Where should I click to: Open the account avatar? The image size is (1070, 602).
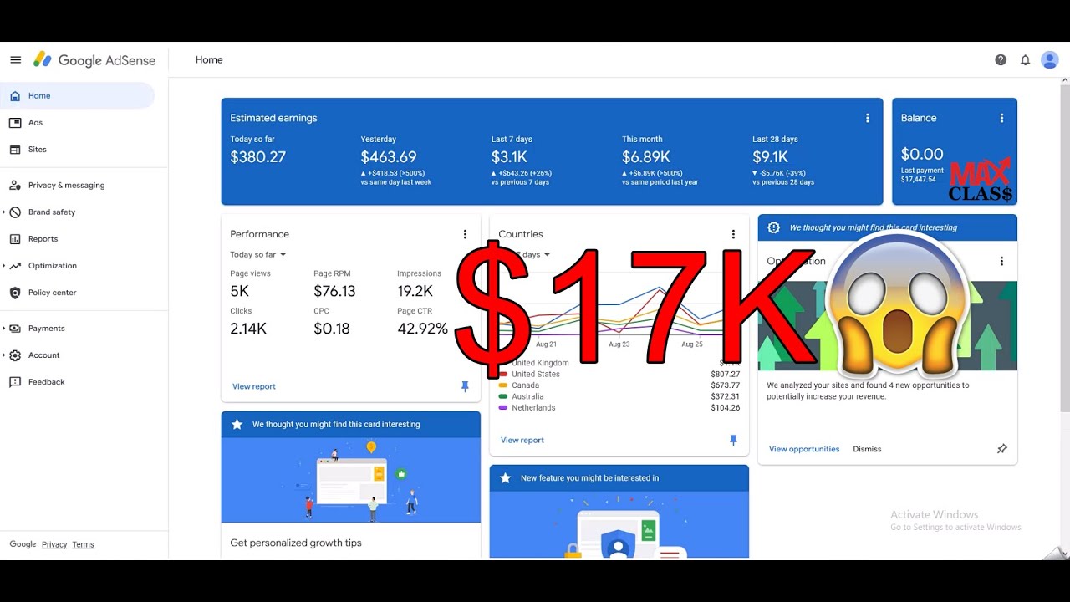tap(1049, 60)
